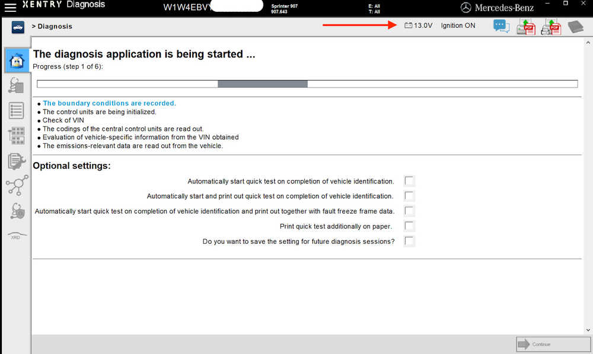This screenshot has height=354, width=593.
Task: Select the home diagnosis icon in the sidebar
Action: [x=17, y=60]
